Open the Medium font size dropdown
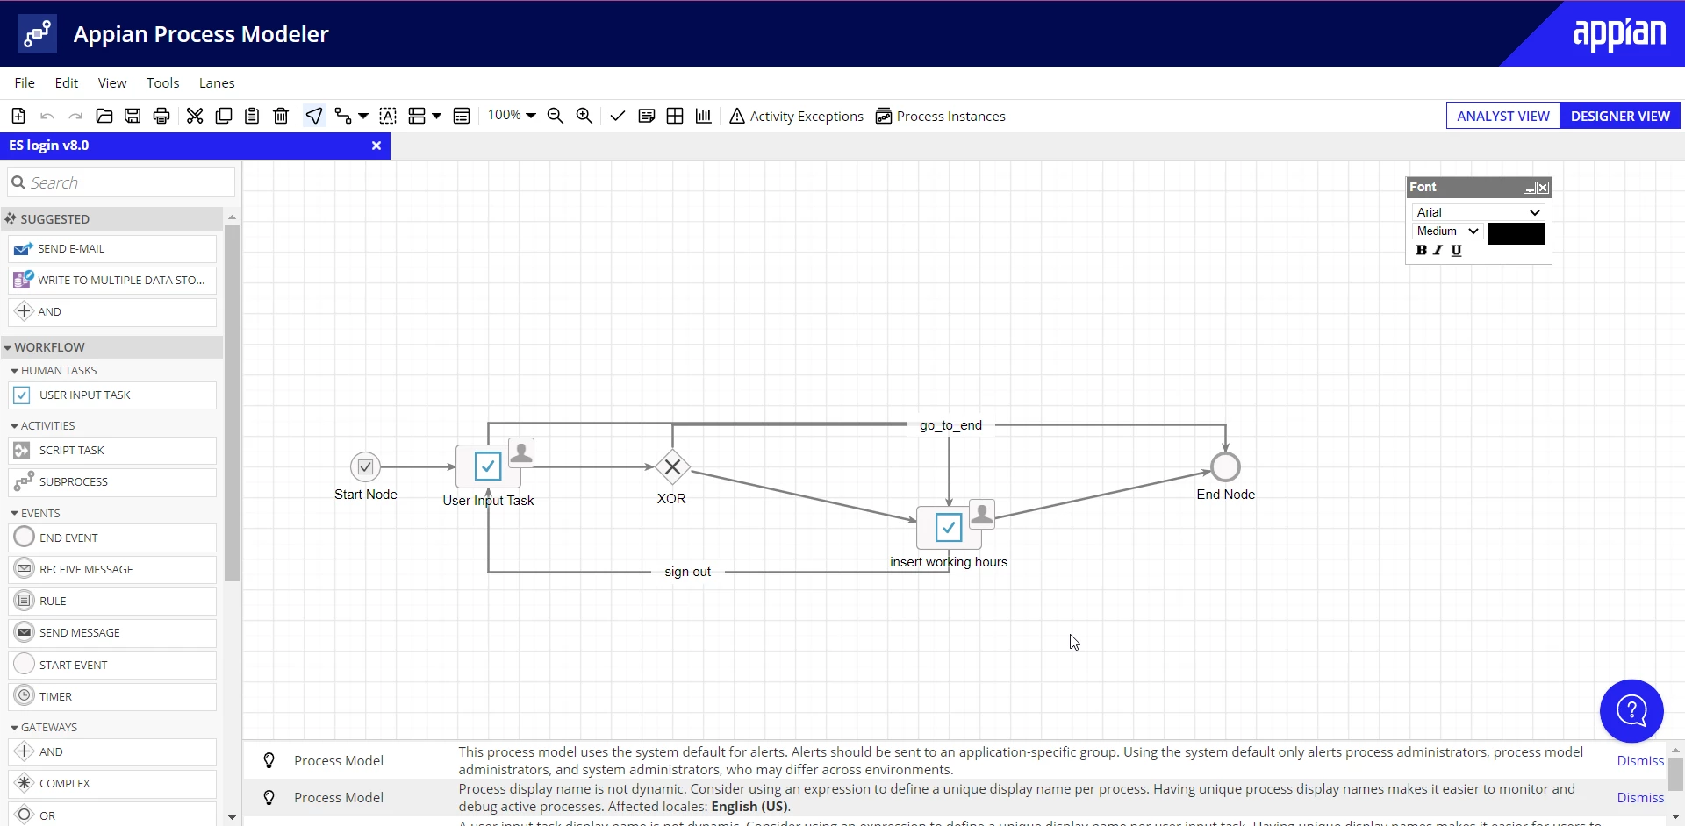1685x826 pixels. 1447,231
